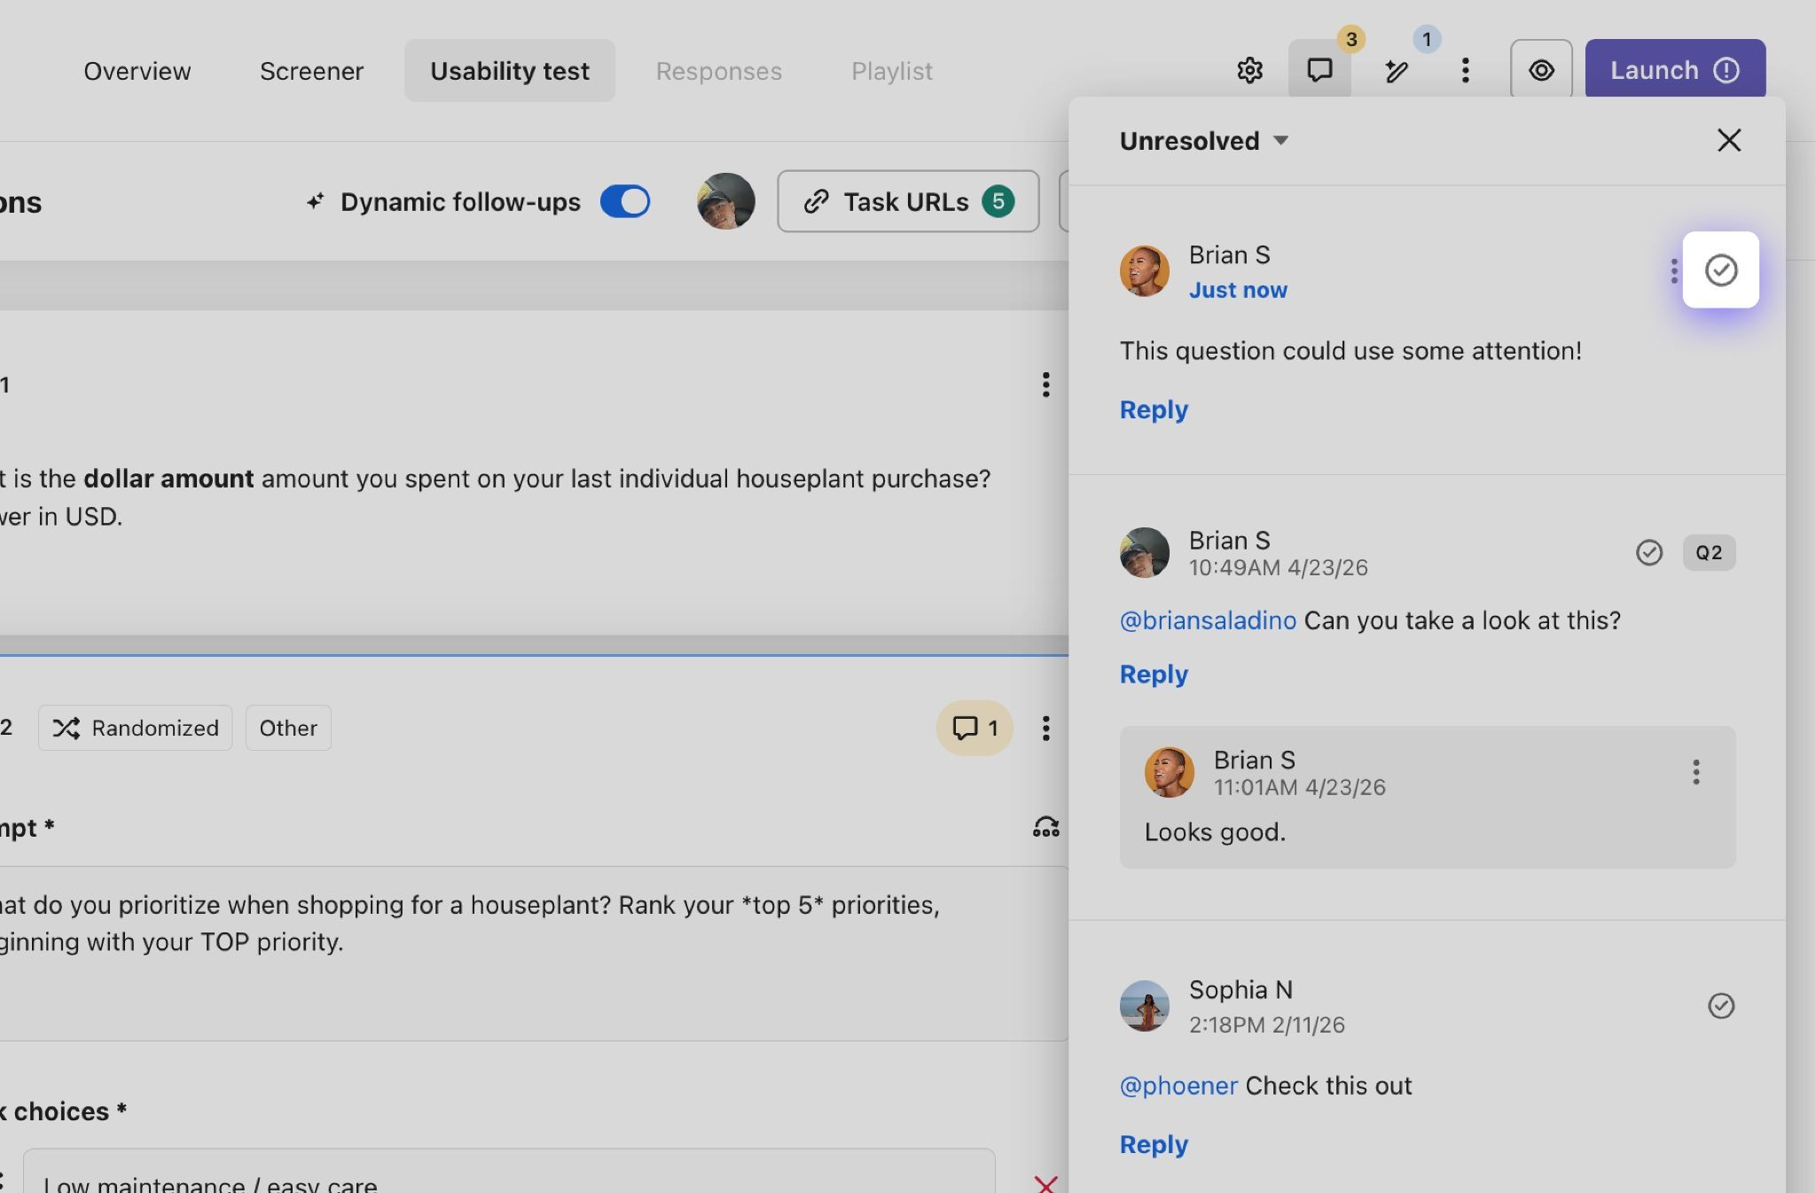Remove Low maintenance choice with red X

(1046, 1182)
